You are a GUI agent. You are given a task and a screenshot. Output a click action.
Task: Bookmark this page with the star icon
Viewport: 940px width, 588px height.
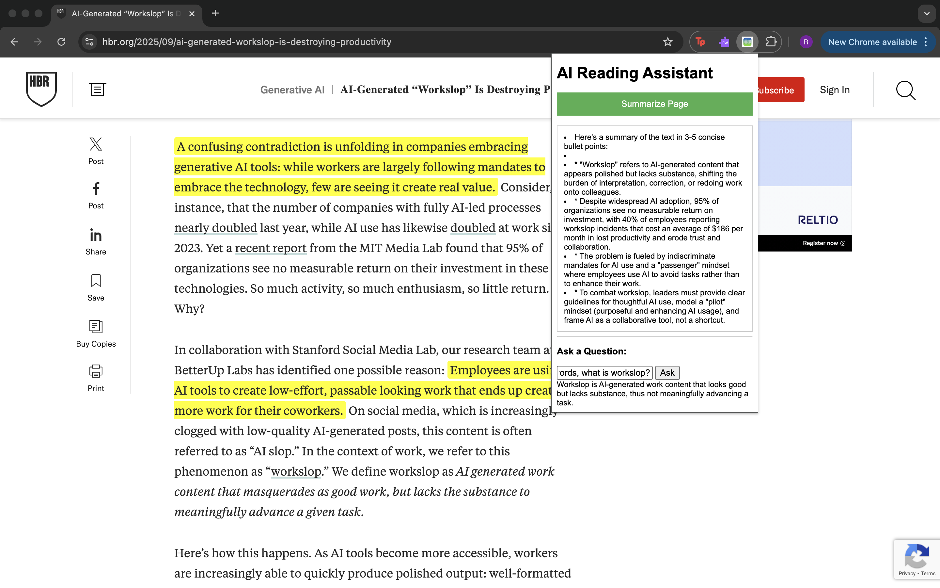click(667, 42)
